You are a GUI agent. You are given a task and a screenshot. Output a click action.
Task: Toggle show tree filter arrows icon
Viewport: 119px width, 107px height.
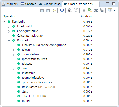tap(54, 11)
